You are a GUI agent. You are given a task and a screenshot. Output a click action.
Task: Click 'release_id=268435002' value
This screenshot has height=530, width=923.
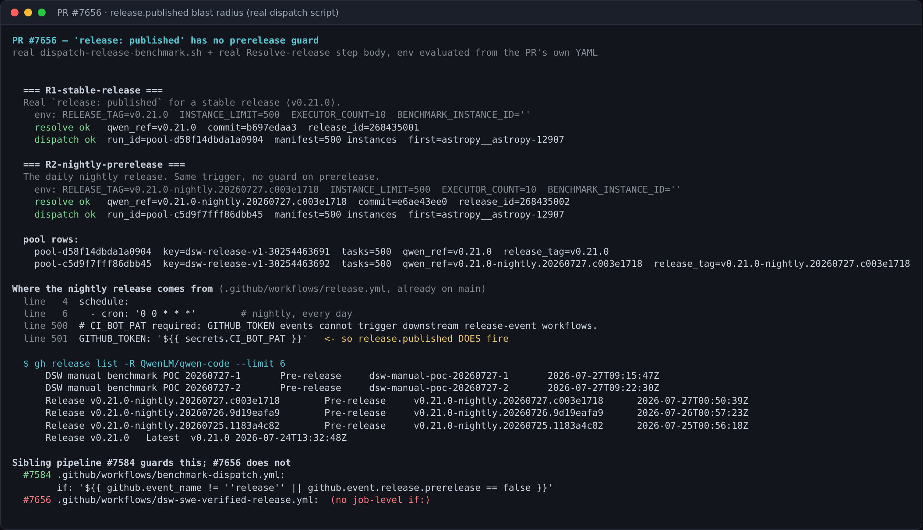[x=514, y=202]
